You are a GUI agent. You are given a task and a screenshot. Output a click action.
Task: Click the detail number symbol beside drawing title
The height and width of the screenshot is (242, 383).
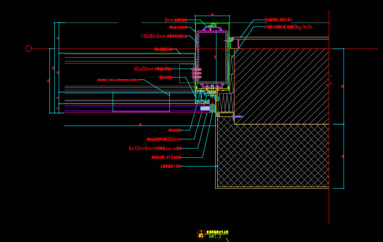click(201, 234)
